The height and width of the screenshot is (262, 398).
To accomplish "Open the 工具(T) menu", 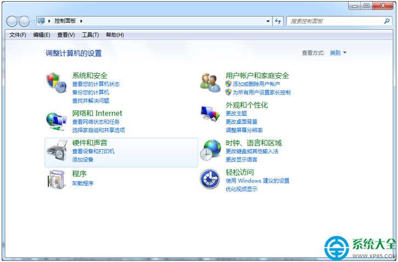I will 91,35.
